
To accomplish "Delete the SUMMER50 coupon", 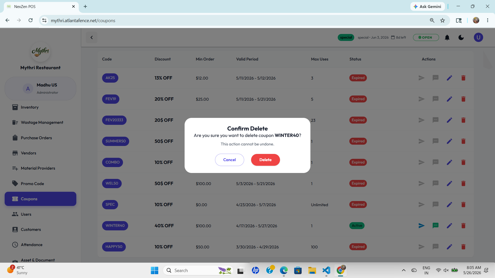I will [x=463, y=141].
